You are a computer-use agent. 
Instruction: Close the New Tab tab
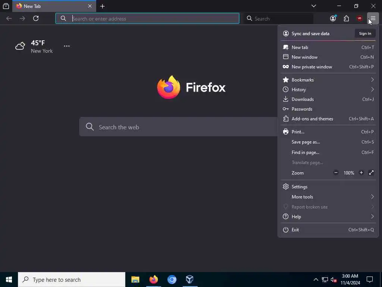90,6
